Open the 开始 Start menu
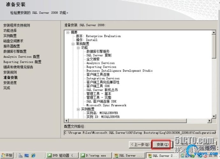 click(7, 155)
